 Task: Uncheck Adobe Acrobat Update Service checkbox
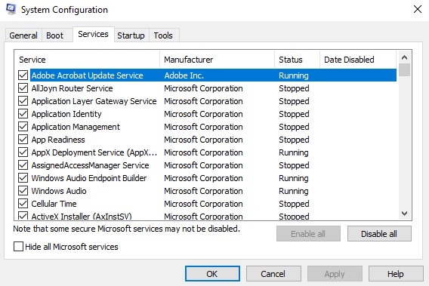click(x=23, y=75)
